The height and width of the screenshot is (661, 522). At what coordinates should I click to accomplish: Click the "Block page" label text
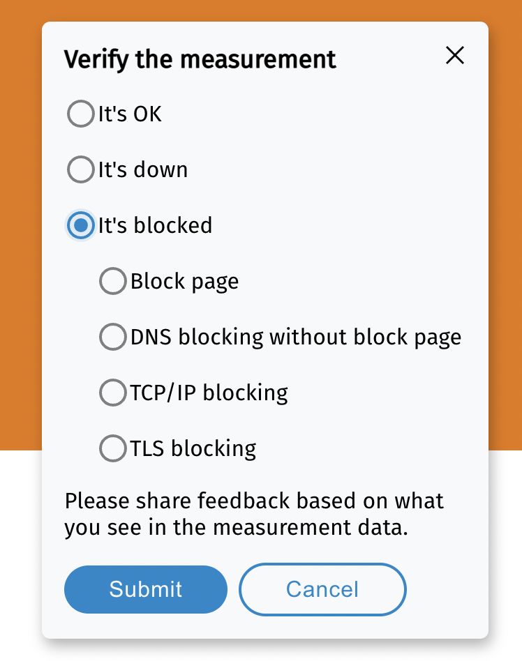pos(185,281)
